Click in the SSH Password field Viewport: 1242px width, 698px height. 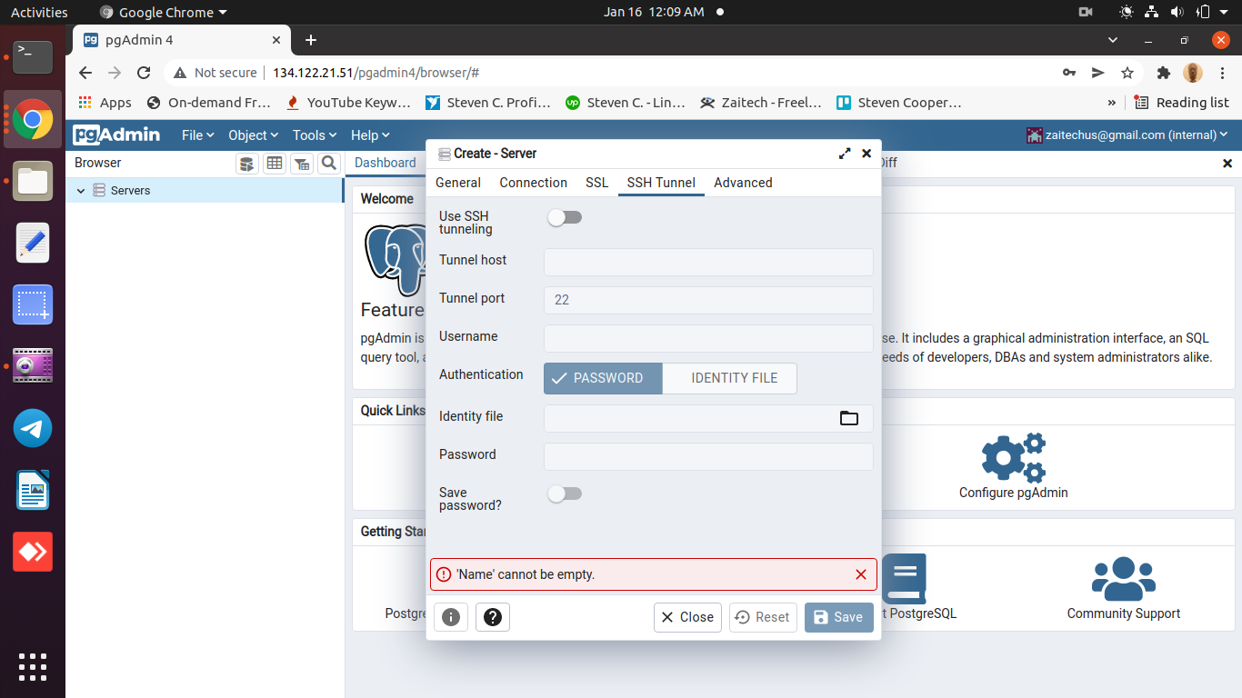point(708,456)
